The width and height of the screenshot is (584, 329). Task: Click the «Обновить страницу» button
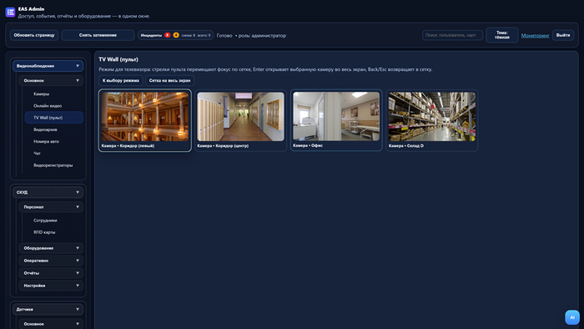34,35
